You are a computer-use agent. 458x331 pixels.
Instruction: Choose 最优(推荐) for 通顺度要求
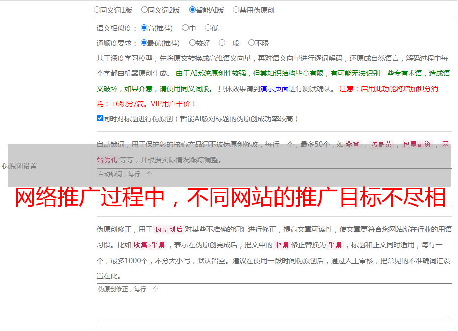click(144, 43)
